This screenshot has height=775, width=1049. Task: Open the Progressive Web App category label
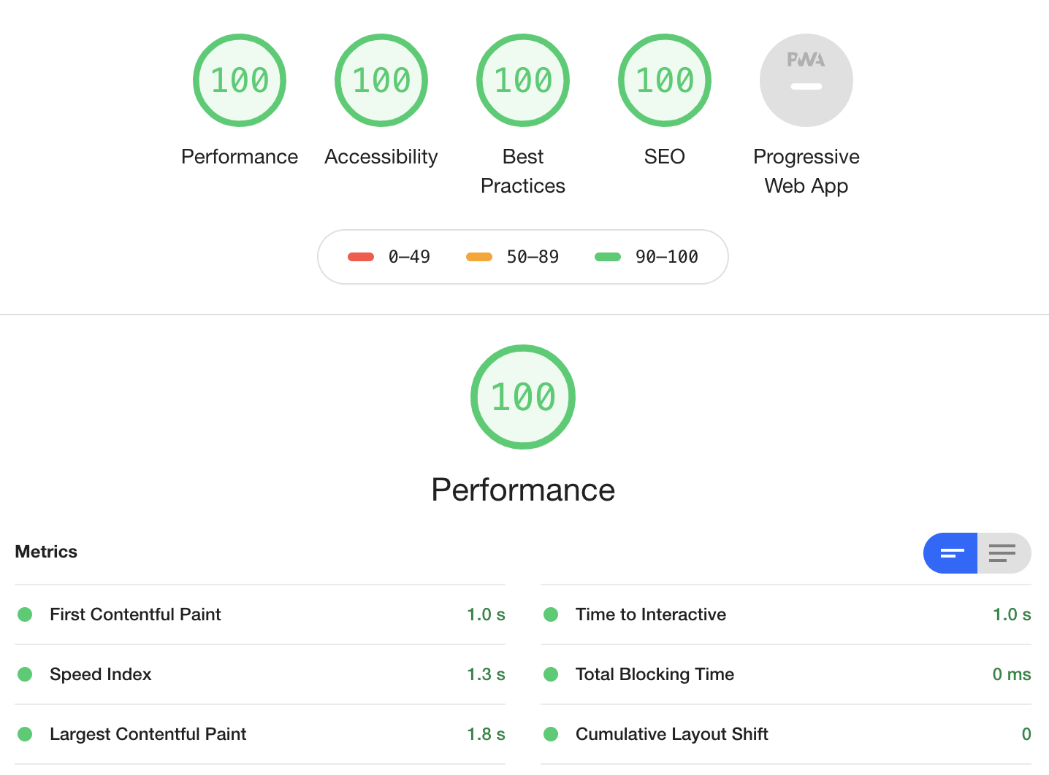point(806,171)
